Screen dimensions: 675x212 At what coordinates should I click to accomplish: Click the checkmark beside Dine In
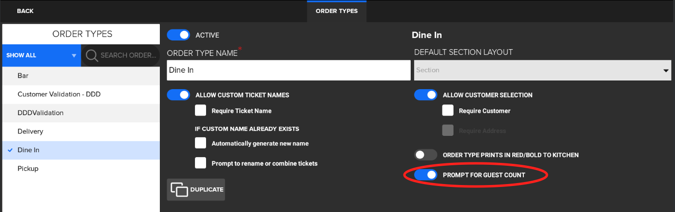[10, 150]
